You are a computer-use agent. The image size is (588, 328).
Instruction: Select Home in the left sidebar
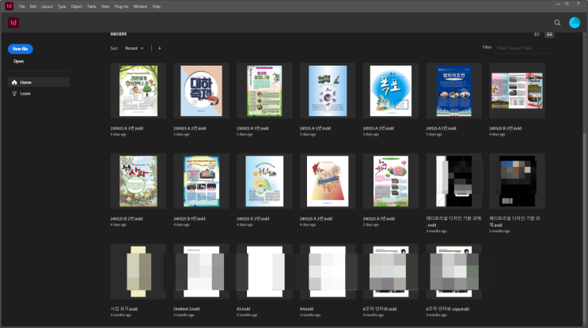pos(39,82)
